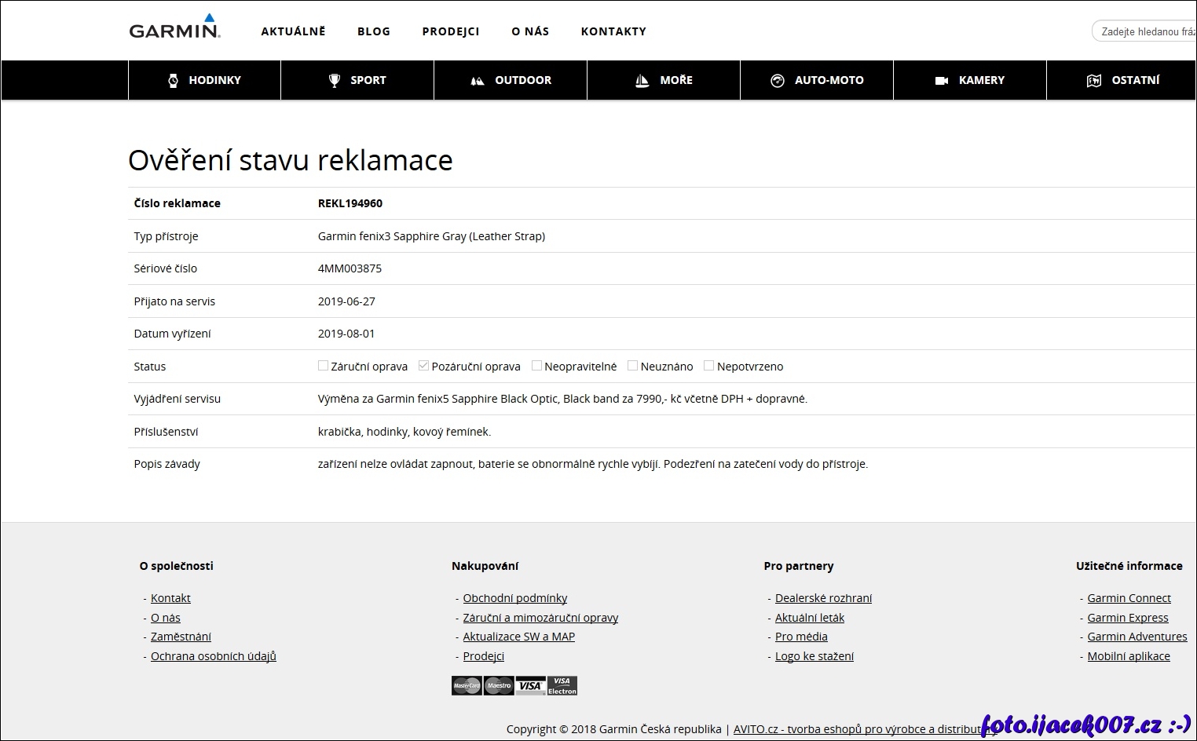Image resolution: width=1197 pixels, height=741 pixels.
Task: Click the map icon beside Ostatní
Action: coord(1093,80)
